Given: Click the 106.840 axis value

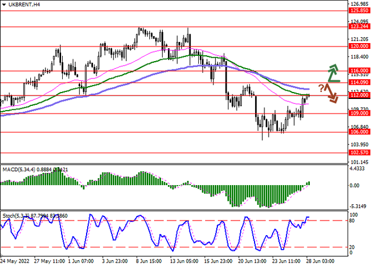Looking at the screenshot, I should (360, 127).
